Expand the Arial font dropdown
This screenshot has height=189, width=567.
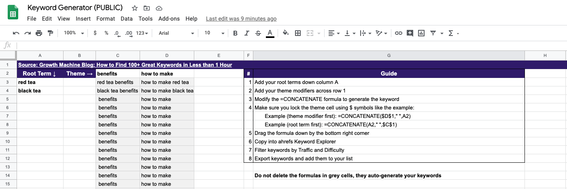click(176, 33)
